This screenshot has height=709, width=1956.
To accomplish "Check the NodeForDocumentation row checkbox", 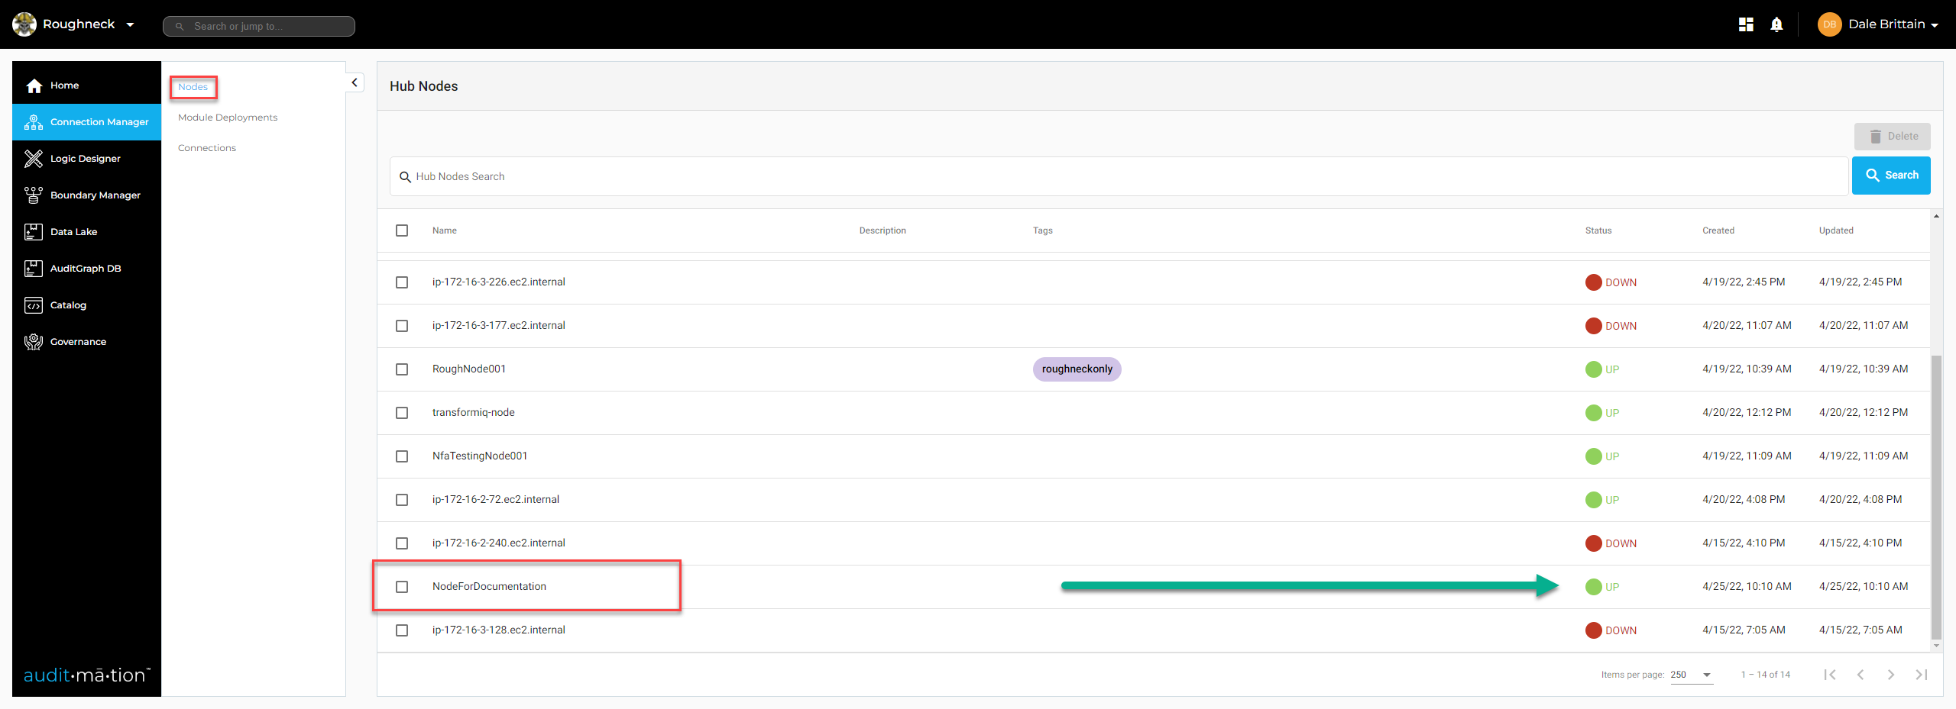I will click(403, 587).
